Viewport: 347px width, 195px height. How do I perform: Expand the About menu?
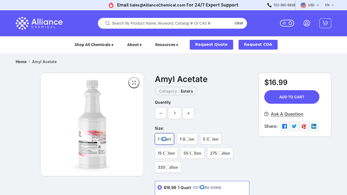coord(134,45)
